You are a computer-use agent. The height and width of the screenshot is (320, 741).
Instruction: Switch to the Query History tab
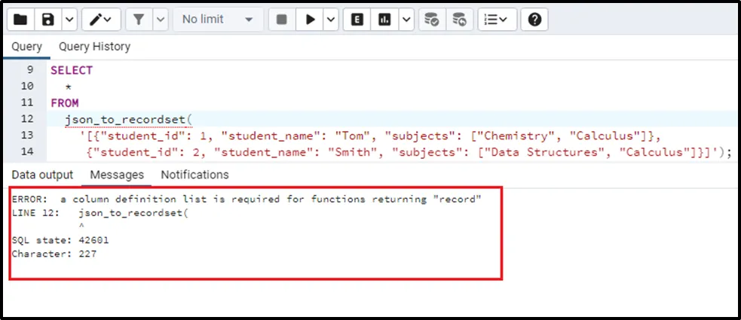(94, 47)
